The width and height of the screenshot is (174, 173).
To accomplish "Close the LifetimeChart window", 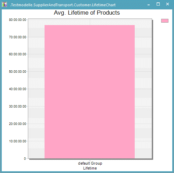I will (x=167, y=4).
